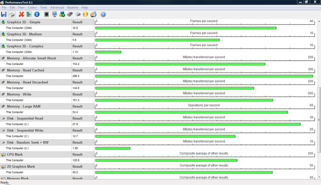
Task: Click the blue system information icon
Action: 37,14
